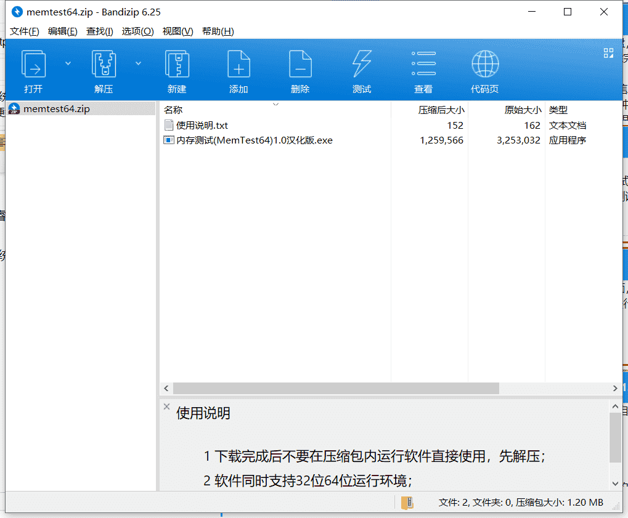The width and height of the screenshot is (628, 518).
Task: Open the 编辑(E) menu
Action: coord(62,31)
